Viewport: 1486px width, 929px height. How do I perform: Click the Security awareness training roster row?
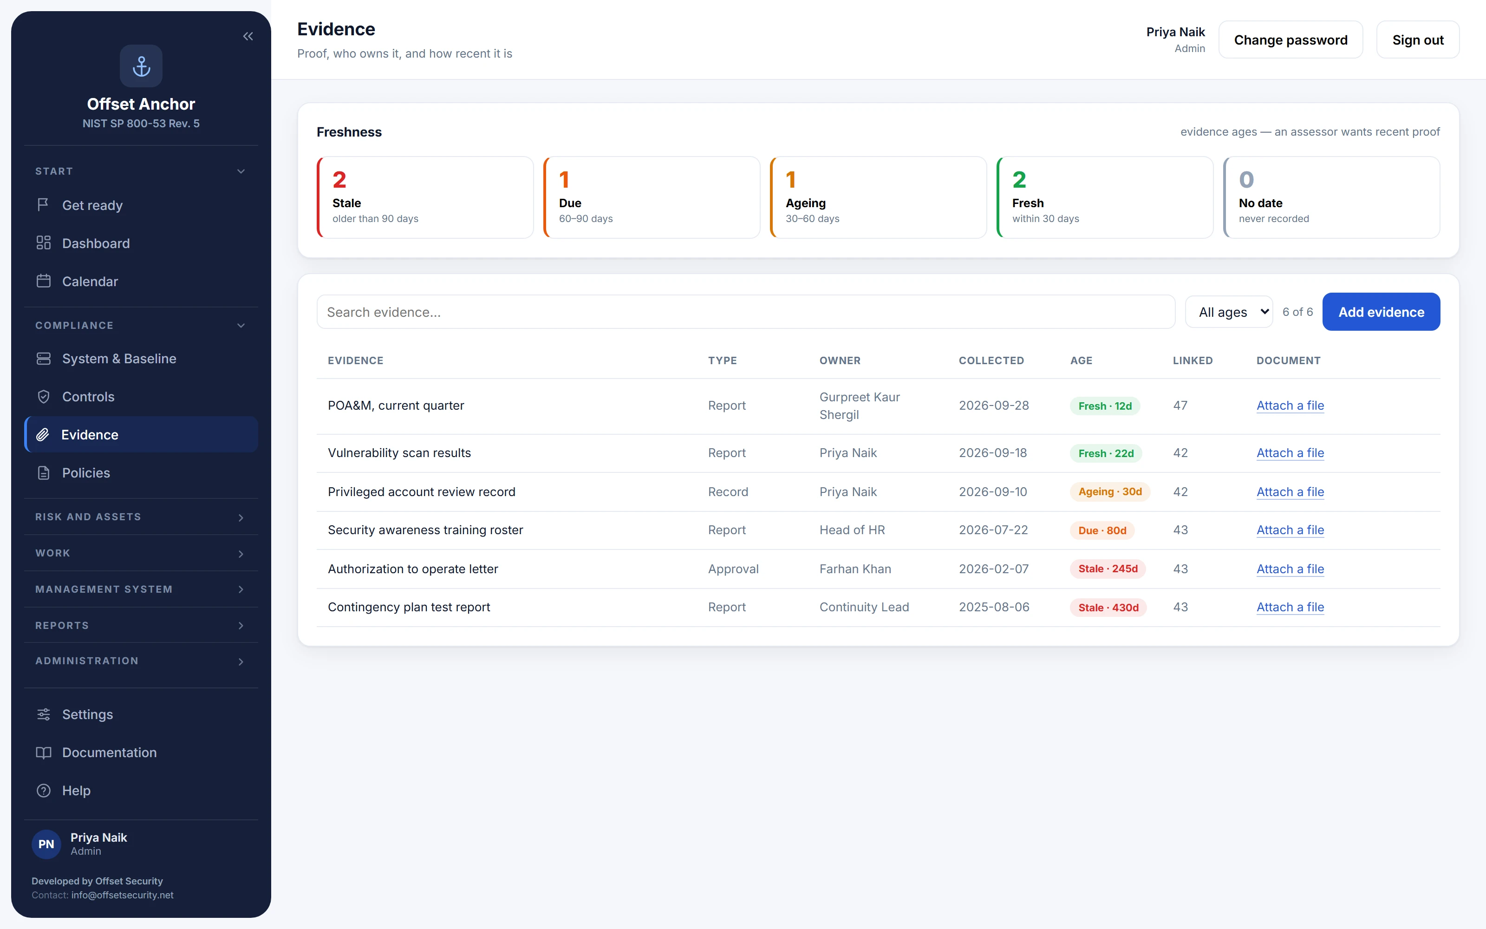click(878, 530)
